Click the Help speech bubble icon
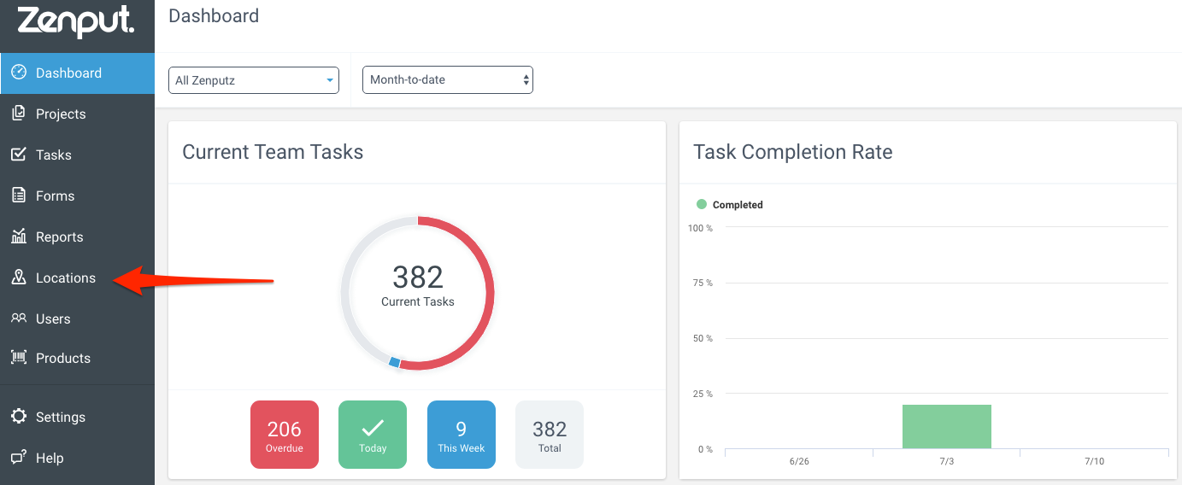 tap(19, 458)
